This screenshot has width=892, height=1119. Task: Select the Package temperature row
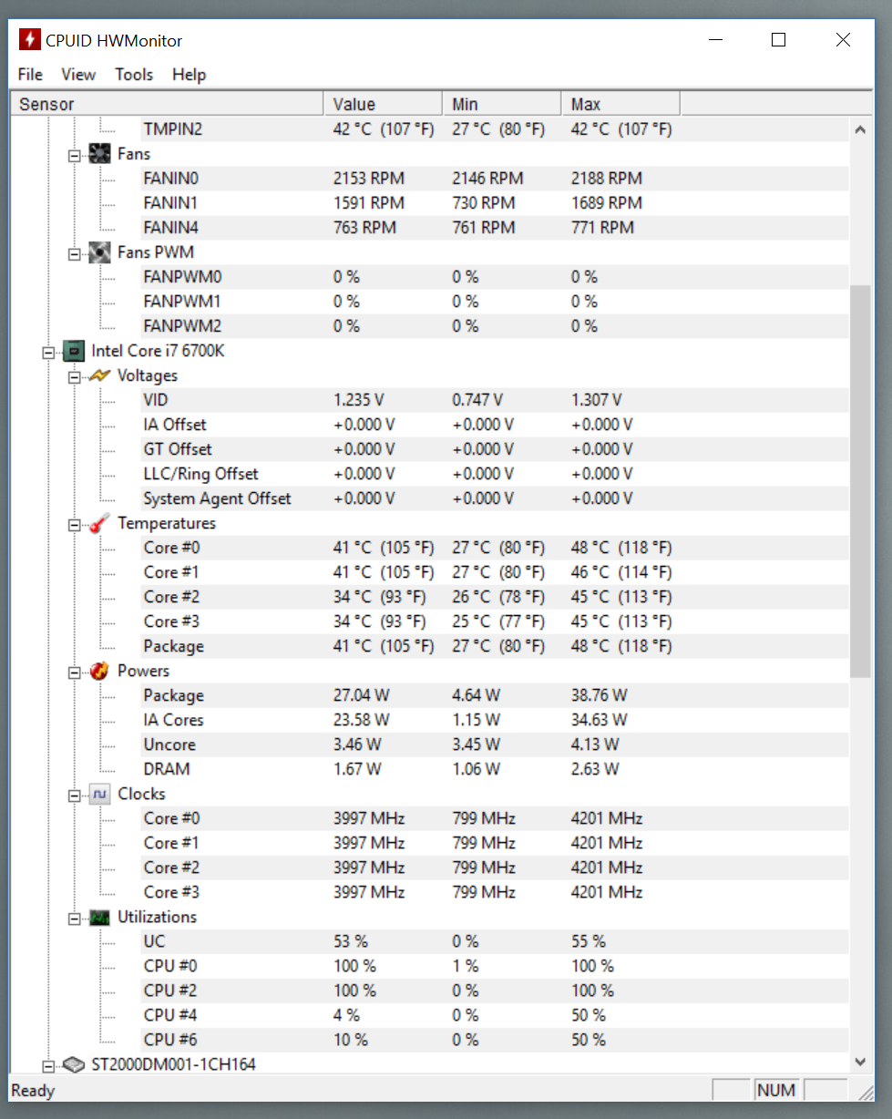[173, 646]
